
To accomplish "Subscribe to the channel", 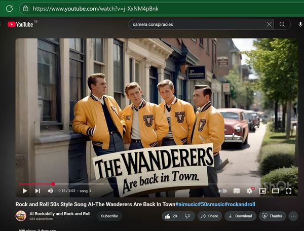I will click(x=109, y=216).
